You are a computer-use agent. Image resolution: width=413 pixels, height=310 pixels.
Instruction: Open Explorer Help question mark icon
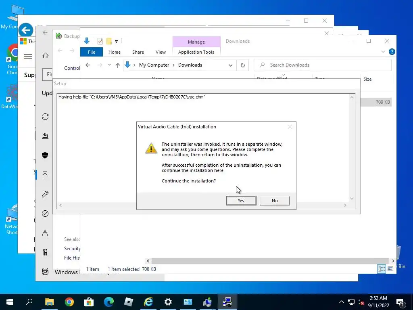392,52
